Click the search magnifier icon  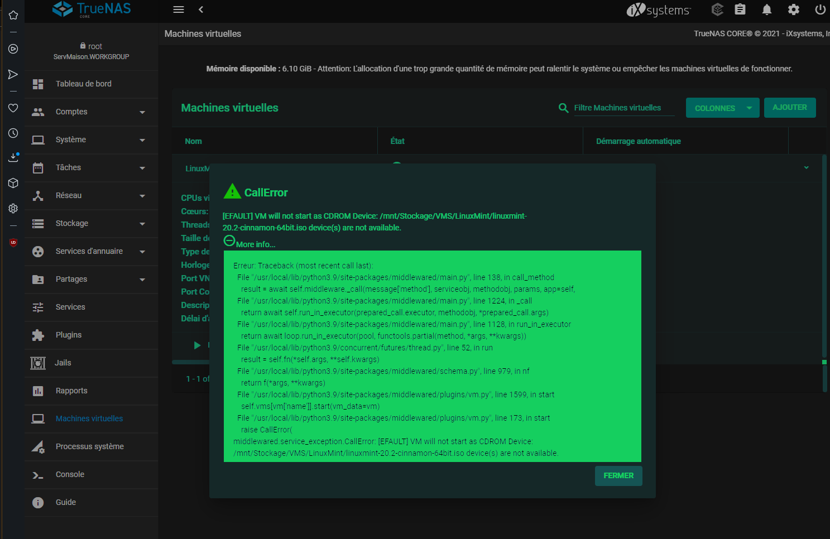(x=564, y=108)
